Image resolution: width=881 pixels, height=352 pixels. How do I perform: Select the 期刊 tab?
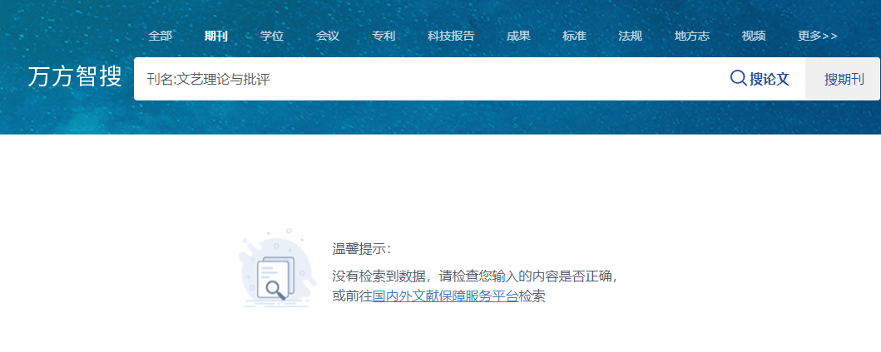[x=215, y=36]
